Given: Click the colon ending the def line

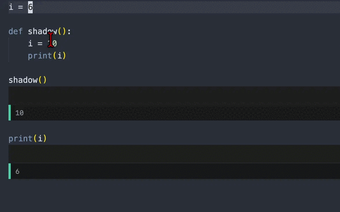Looking at the screenshot, I should pos(69,31).
